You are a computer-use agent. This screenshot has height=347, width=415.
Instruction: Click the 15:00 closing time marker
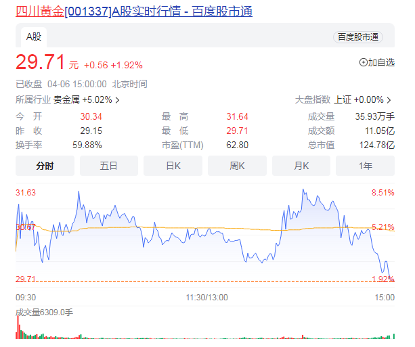click(x=384, y=297)
